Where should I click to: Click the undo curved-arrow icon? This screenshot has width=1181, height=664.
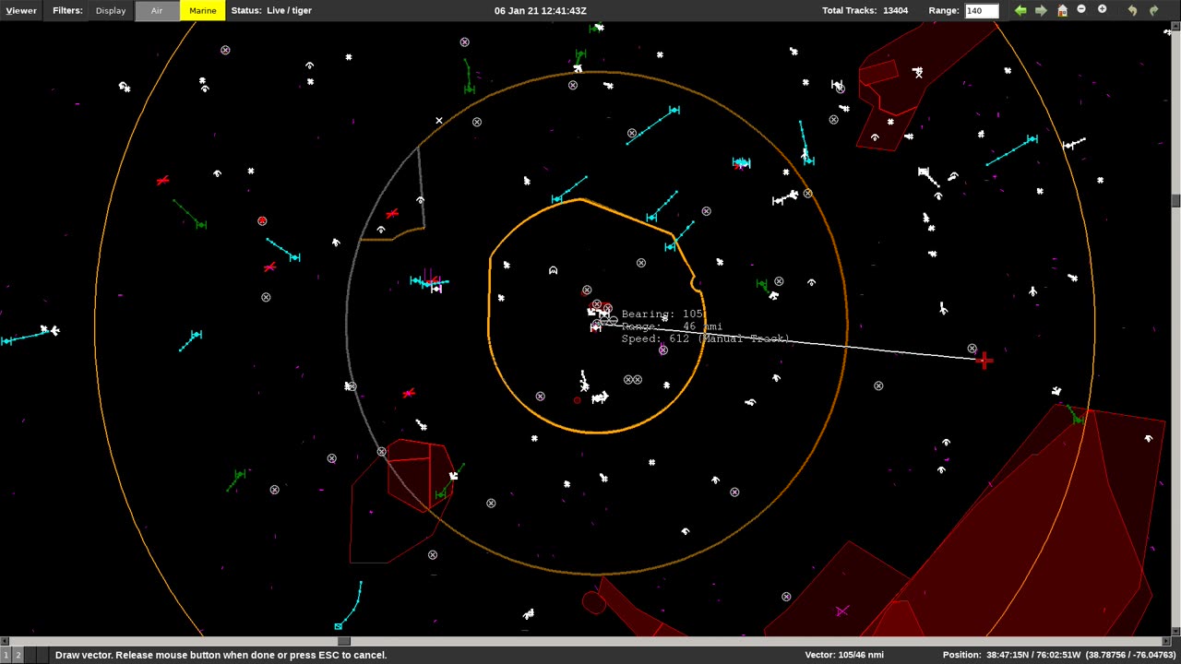1132,10
